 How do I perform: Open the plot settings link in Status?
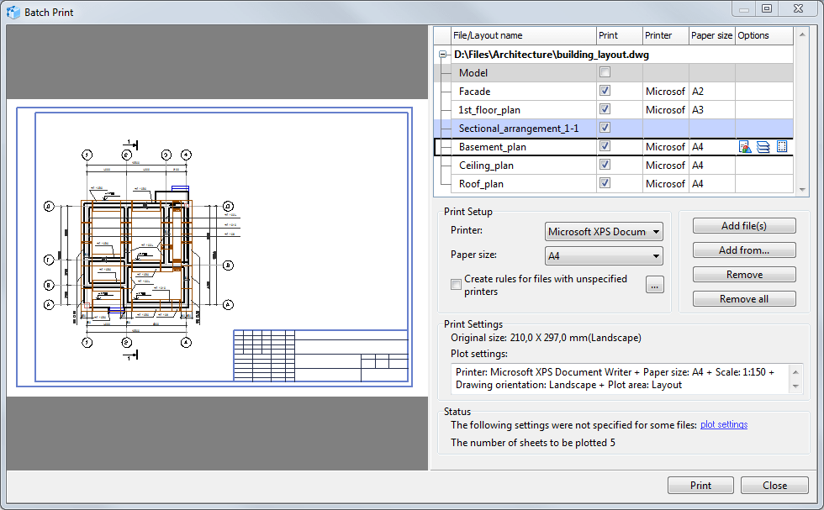coord(723,425)
